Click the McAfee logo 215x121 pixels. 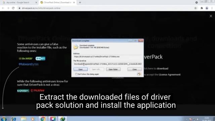(38, 90)
